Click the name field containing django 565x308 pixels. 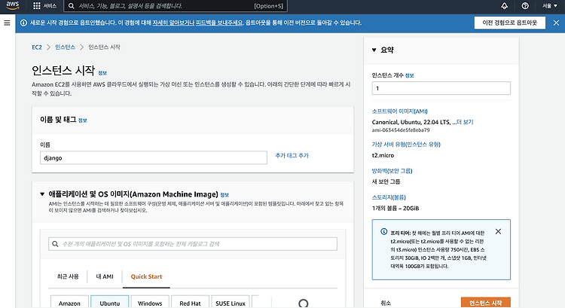pos(154,158)
